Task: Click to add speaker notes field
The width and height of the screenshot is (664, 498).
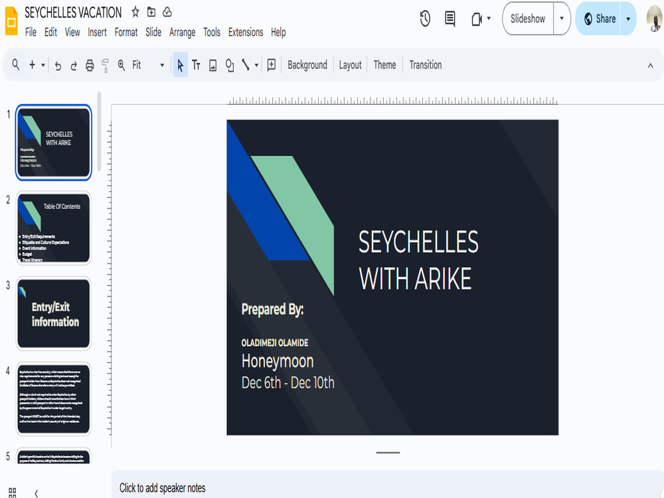Action: [388, 488]
